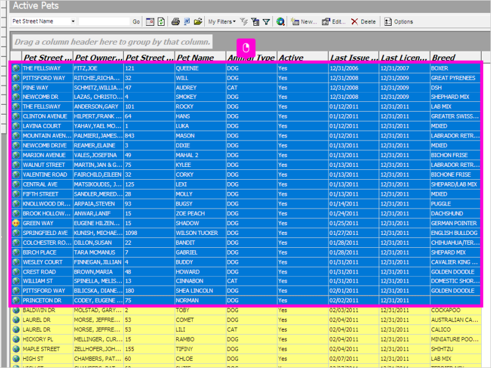Image resolution: width=491 pixels, height=368 pixels.
Task: Click the globe icon on the SPRINGFIELD AVE row
Action: [x=16, y=233]
